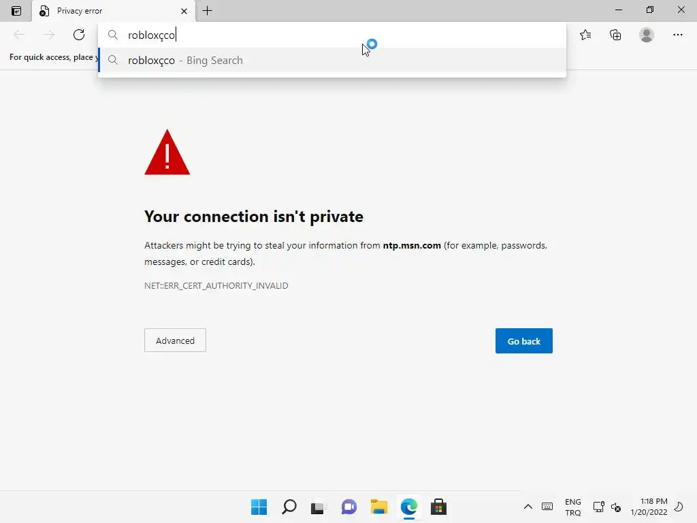Image resolution: width=697 pixels, height=523 pixels.
Task: Click the NET::ERR_CERT_AUTHORITY_INVALID error code
Action: [x=216, y=285]
